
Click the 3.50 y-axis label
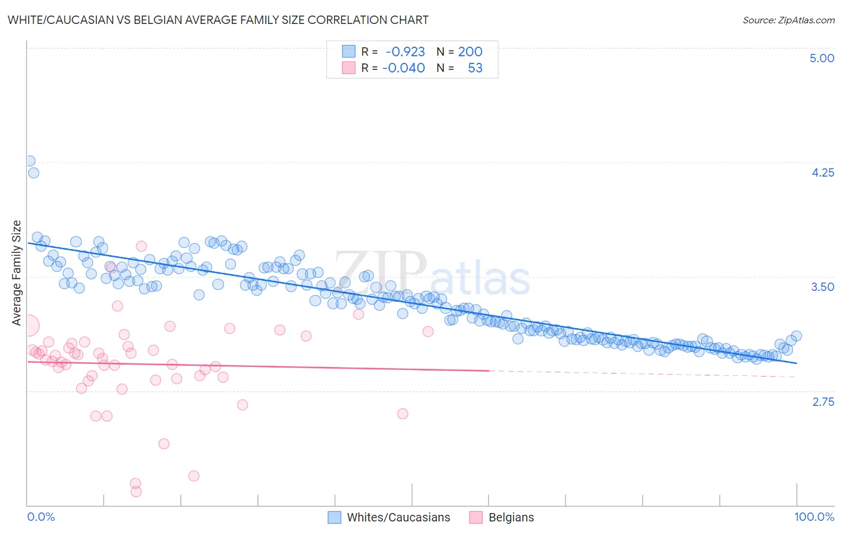coord(822,287)
